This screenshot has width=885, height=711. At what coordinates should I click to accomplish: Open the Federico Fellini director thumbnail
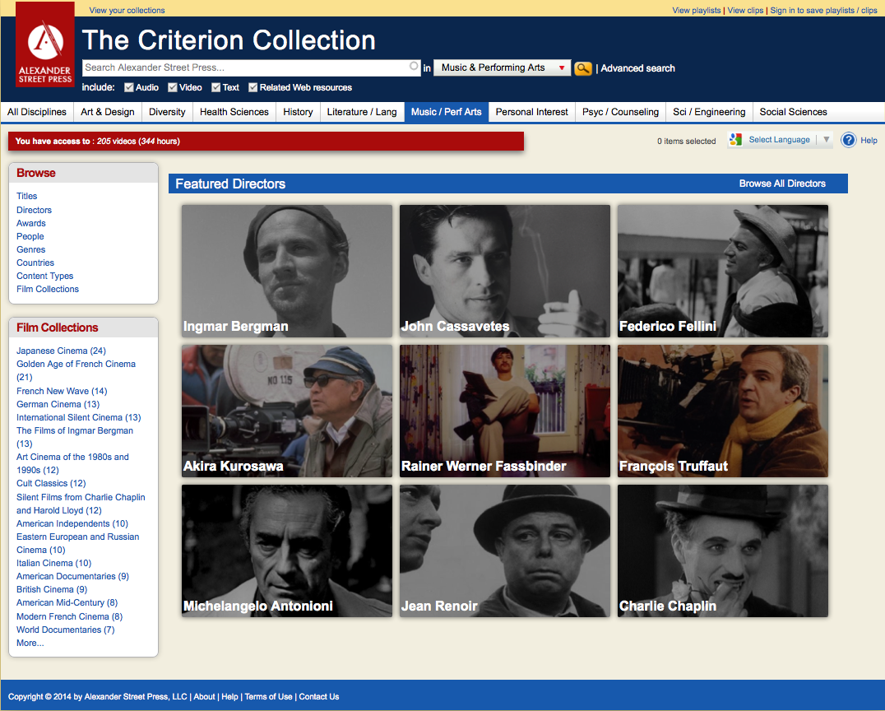click(x=722, y=271)
